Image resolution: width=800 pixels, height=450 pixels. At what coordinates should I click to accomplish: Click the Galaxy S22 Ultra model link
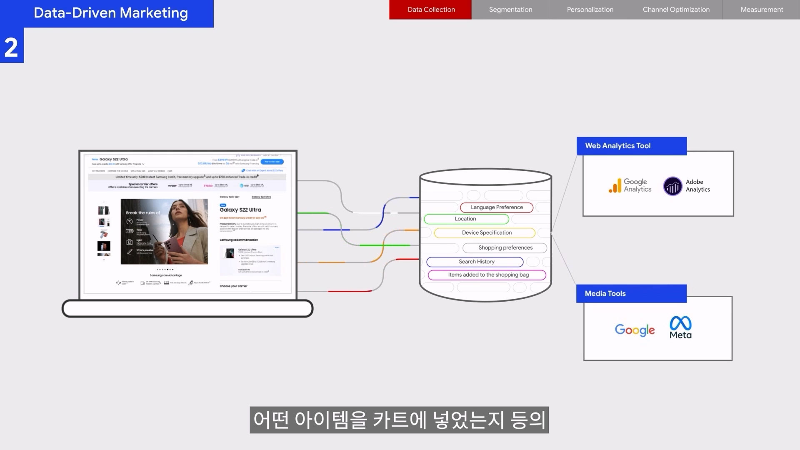pos(261,197)
